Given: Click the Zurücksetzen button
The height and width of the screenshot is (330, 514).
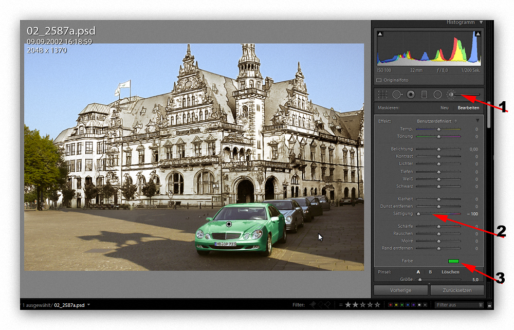Looking at the screenshot, I should 457,290.
